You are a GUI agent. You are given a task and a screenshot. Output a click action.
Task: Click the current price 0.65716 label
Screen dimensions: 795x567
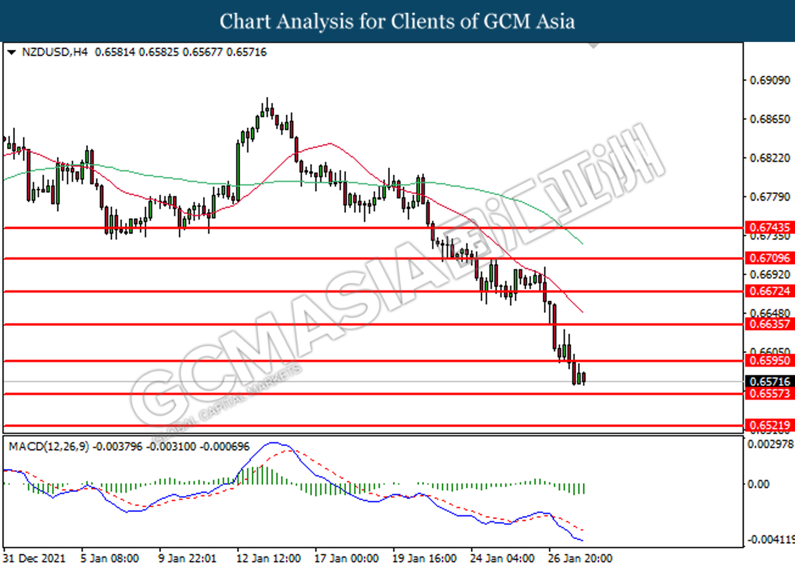[770, 382]
